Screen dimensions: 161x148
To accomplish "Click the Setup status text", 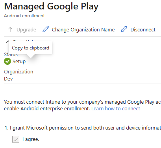I will point(19,62).
